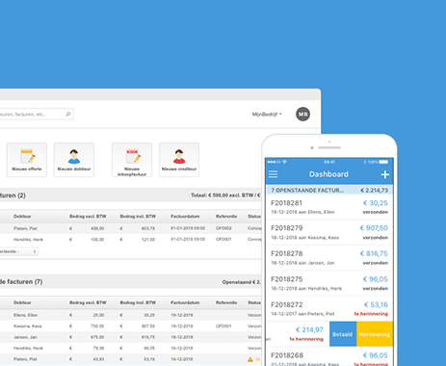The image size is (446, 366).
Task: Click the Nieuwe offerte icon tile
Action: (x=27, y=160)
